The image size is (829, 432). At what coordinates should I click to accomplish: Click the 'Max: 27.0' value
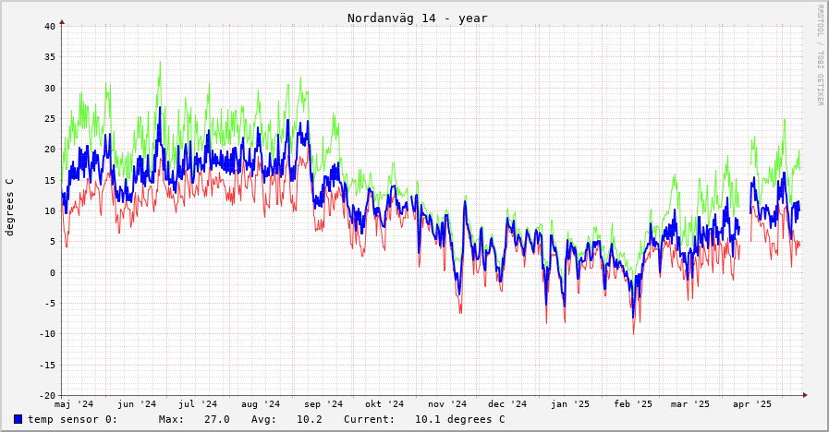(x=194, y=419)
